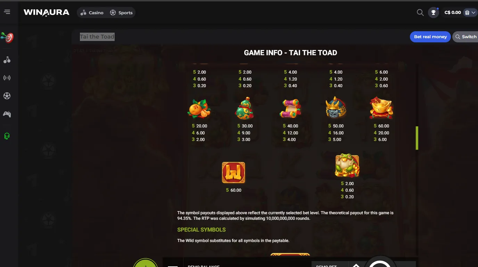Open the dartboard promotions sidebar icon

click(7, 37)
